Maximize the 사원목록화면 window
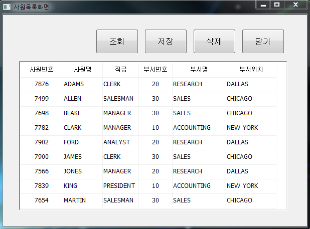 pos(277,5)
